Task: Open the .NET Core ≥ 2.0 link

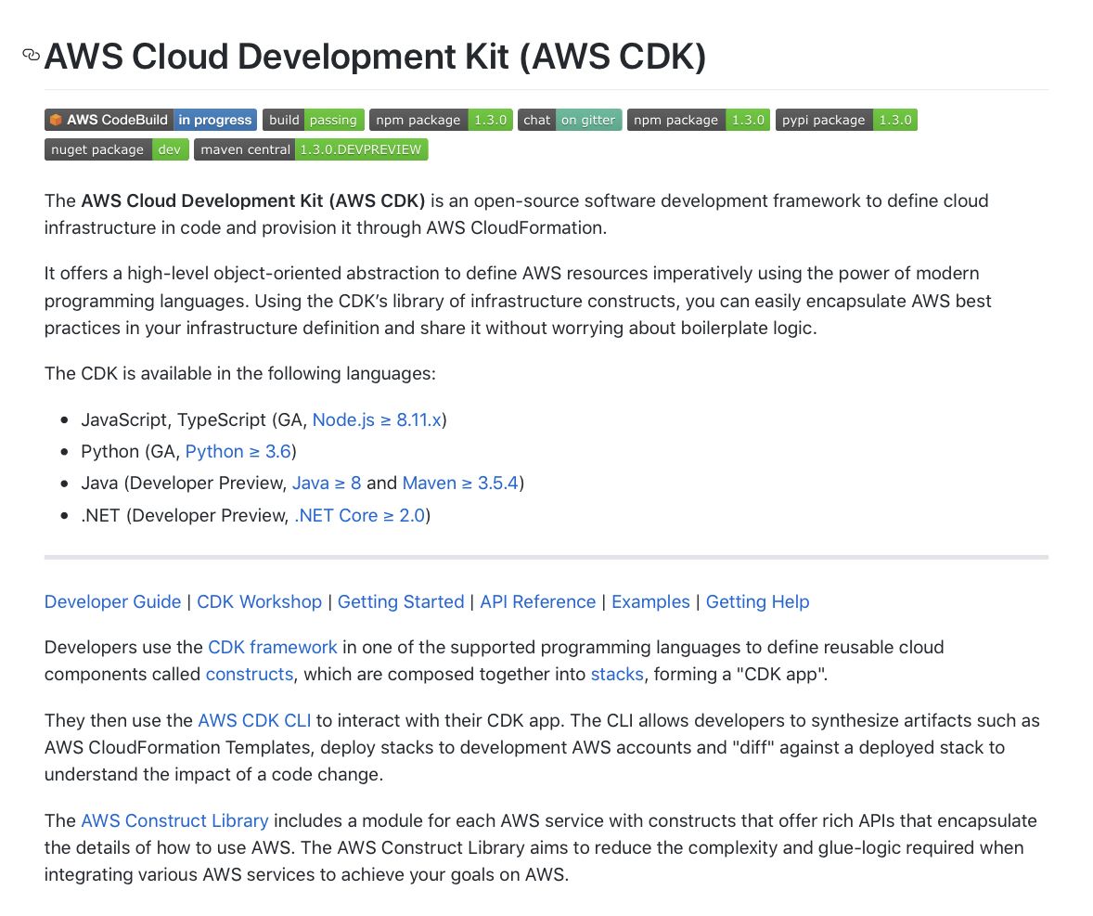Action: point(360,515)
